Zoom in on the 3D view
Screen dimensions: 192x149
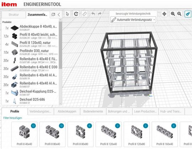click(x=173, y=14)
